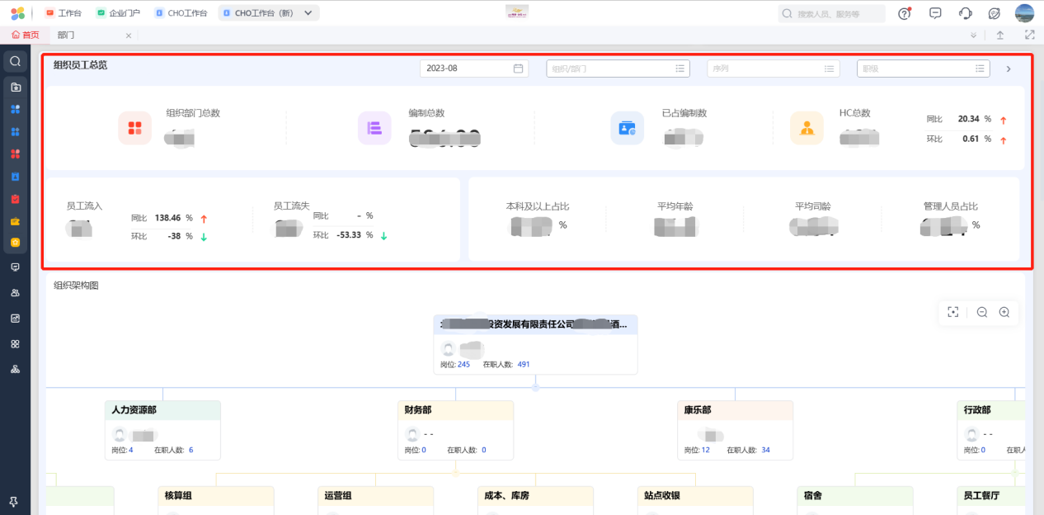Open the 序列 filter dropdown
Viewport: 1044px width, 515px height.
(774, 69)
